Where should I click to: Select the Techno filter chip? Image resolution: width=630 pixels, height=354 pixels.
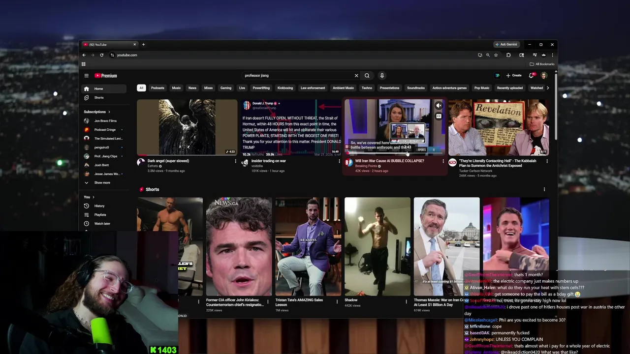(x=367, y=88)
